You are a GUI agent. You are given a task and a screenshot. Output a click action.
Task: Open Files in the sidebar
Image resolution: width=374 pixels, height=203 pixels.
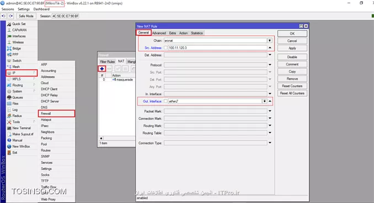[15, 103]
